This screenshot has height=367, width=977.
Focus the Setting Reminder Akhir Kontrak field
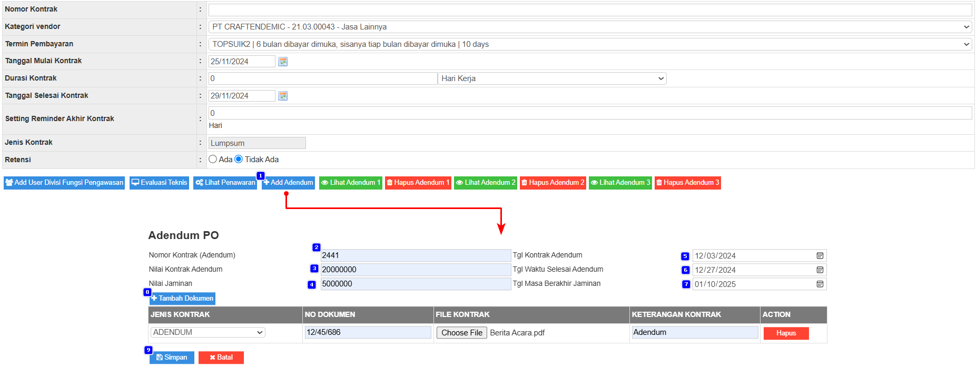pos(590,113)
